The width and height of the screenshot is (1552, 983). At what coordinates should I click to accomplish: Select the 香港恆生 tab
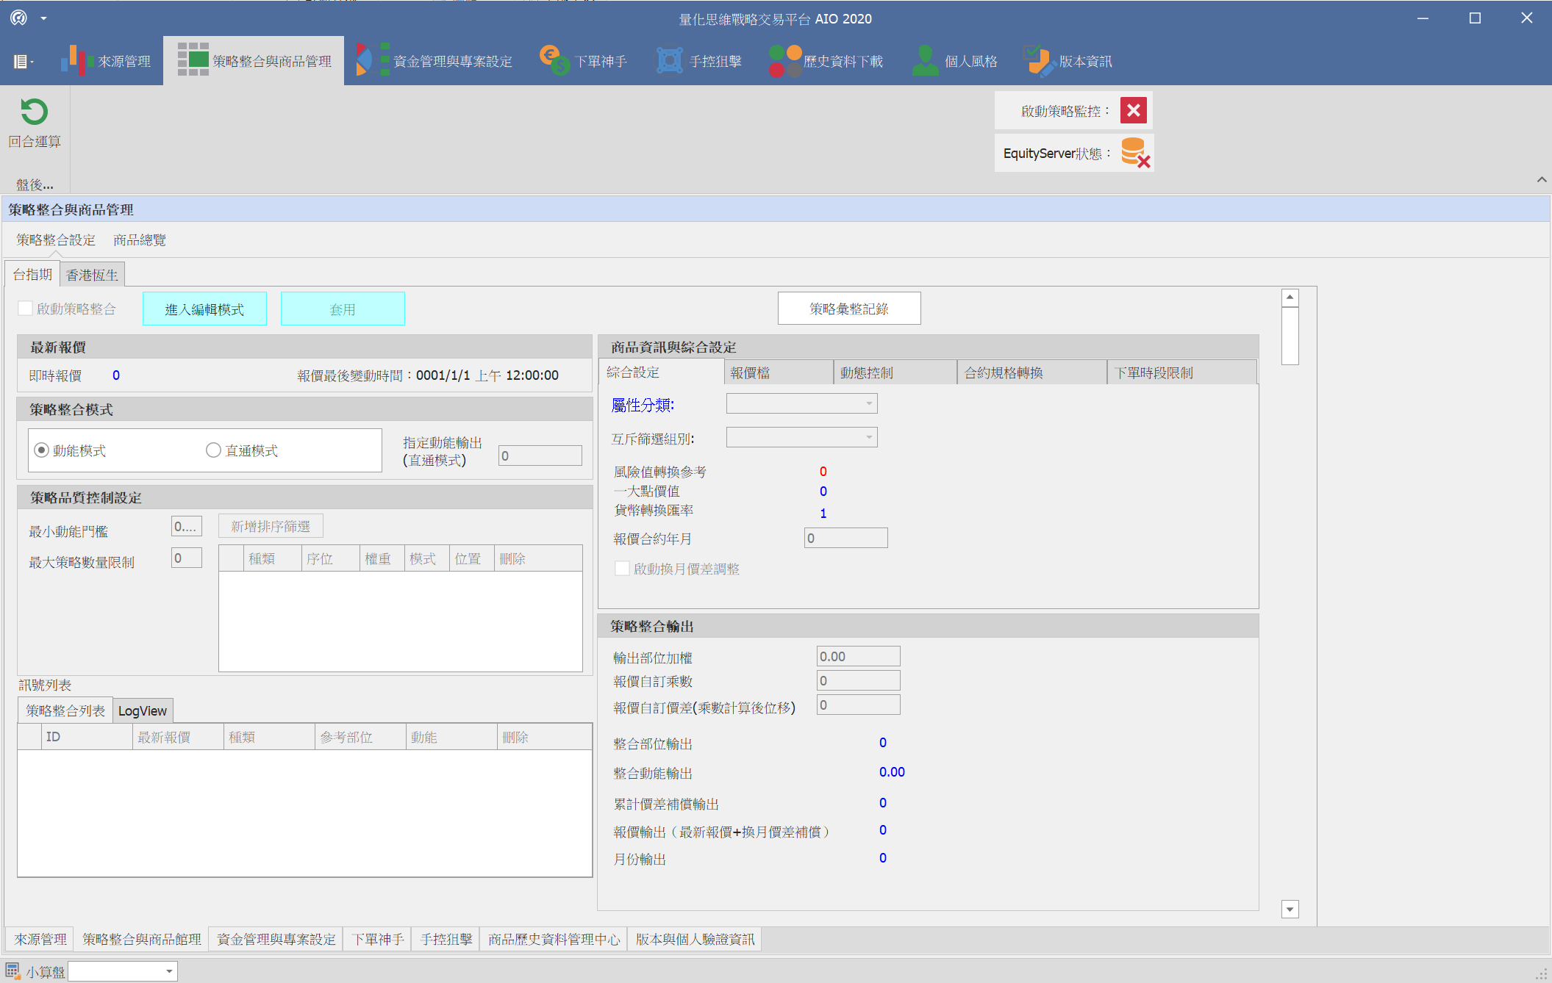pyautogui.click(x=92, y=276)
